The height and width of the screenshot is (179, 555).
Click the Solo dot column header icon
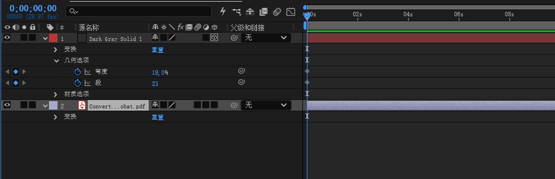pyautogui.click(x=24, y=28)
